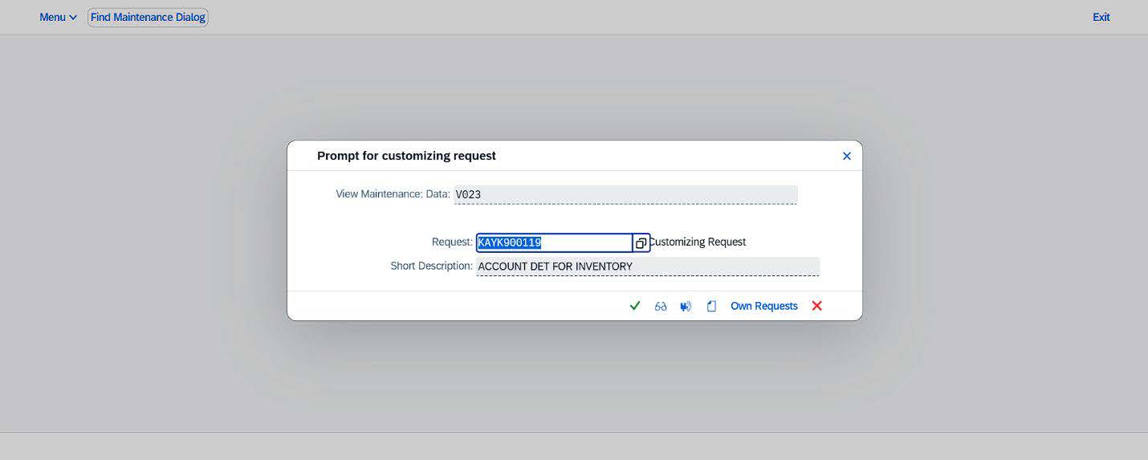Click the transport objects icon beside glasses
Image resolution: width=1148 pixels, height=460 pixels.
click(x=686, y=306)
